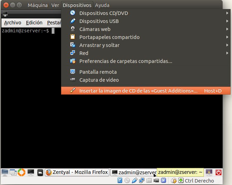Open the terminal's Pestañas menu
The width and height of the screenshot is (232, 185).
point(54,23)
